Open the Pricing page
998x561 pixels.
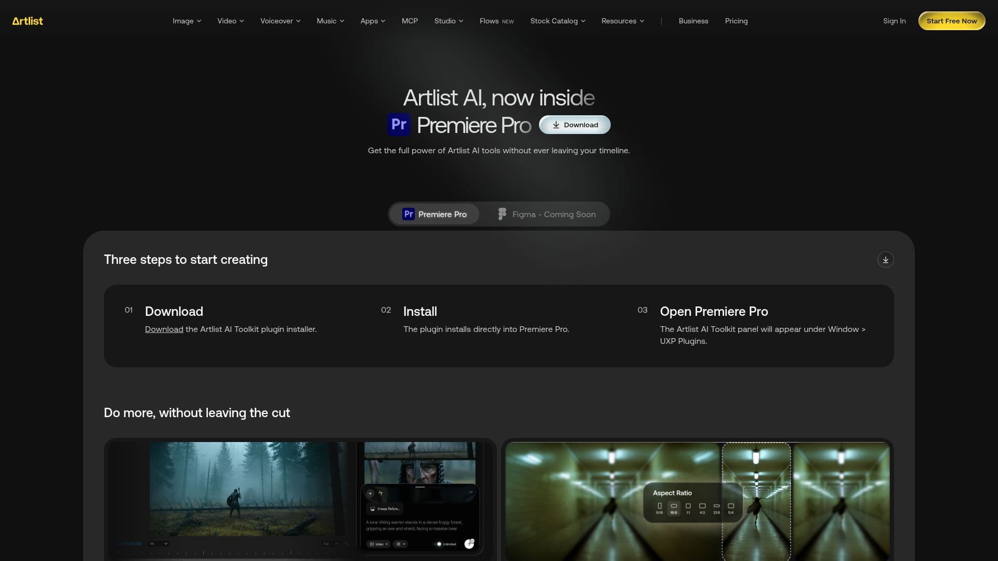click(736, 21)
